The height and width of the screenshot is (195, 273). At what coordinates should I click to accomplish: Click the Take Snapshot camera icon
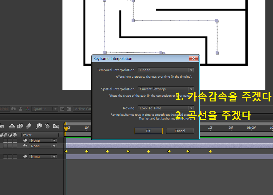point(13,109)
